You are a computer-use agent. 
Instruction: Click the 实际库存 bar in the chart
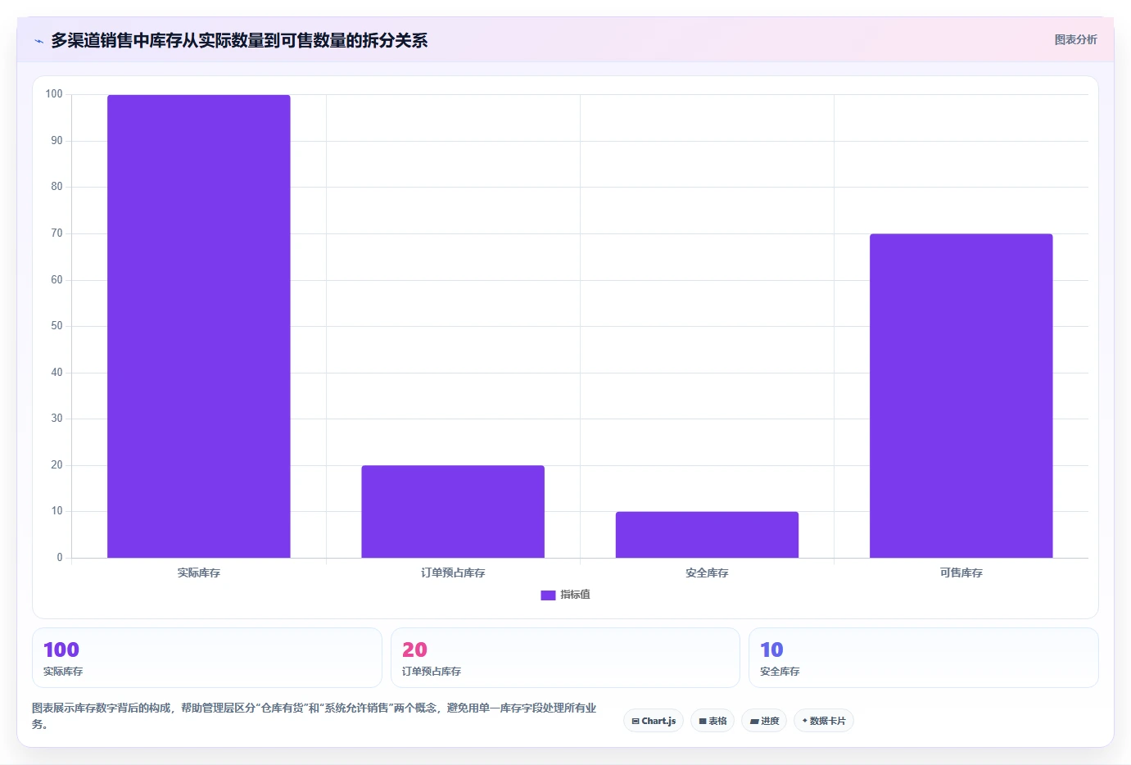coord(199,326)
